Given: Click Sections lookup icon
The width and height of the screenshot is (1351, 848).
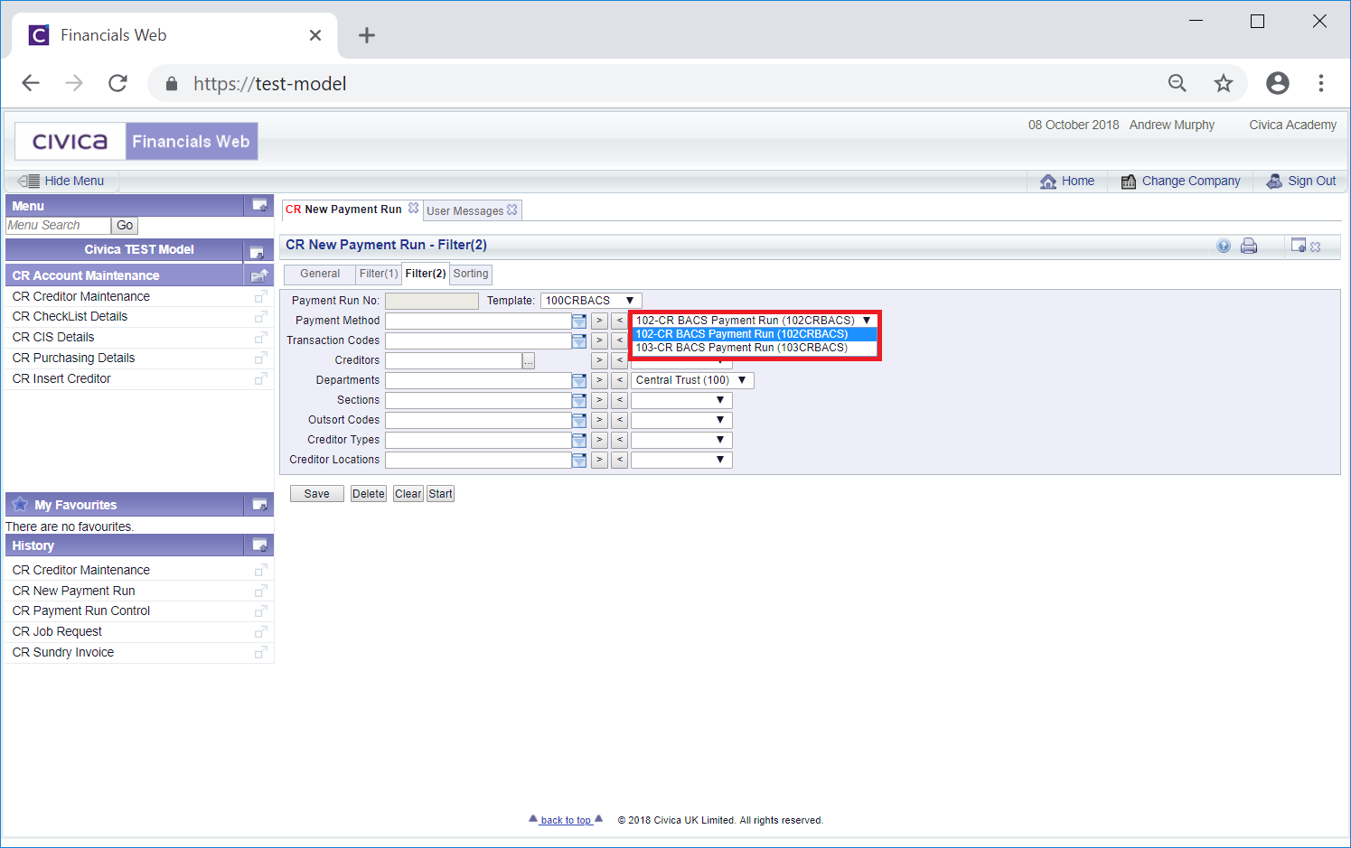Looking at the screenshot, I should [579, 400].
